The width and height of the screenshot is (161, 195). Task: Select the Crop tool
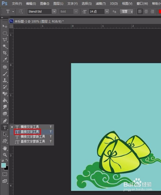[x=5, y=53]
